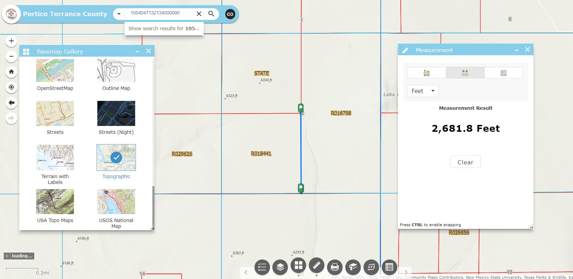Open the Layer List widget
Image resolution: width=573 pixels, height=279 pixels.
pyautogui.click(x=280, y=267)
